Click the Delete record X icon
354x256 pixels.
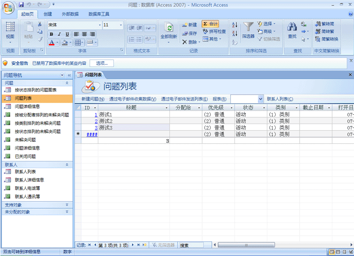coord(185,42)
